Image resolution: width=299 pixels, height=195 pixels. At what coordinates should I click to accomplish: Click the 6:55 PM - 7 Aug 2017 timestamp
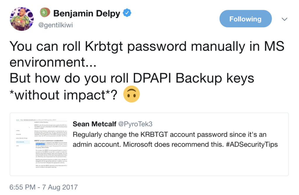(44, 187)
